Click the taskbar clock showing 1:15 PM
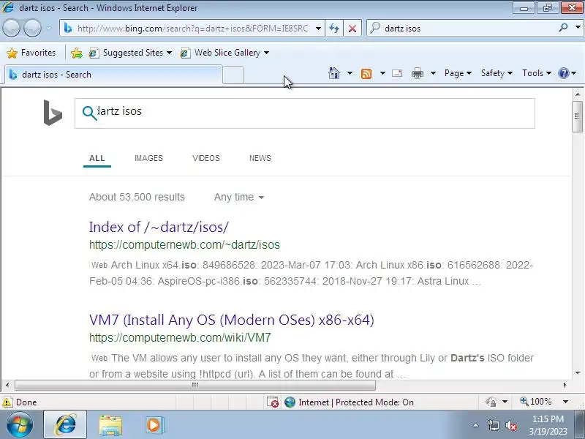 click(548, 425)
